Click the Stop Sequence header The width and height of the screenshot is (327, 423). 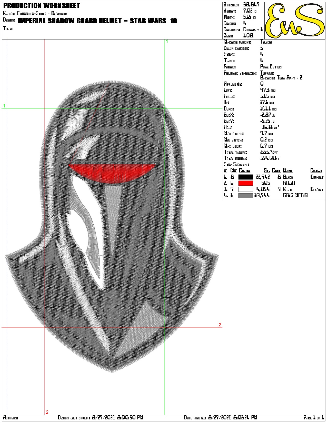(x=236, y=165)
